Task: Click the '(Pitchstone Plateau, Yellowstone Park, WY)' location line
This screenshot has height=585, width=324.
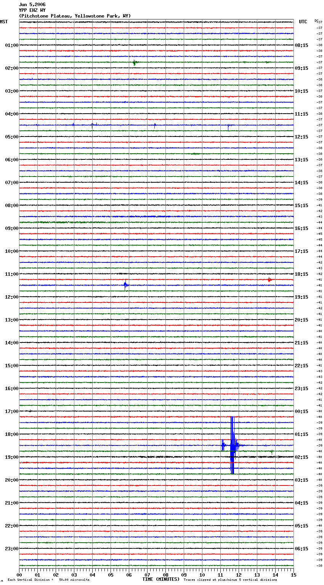Action: click(x=75, y=16)
